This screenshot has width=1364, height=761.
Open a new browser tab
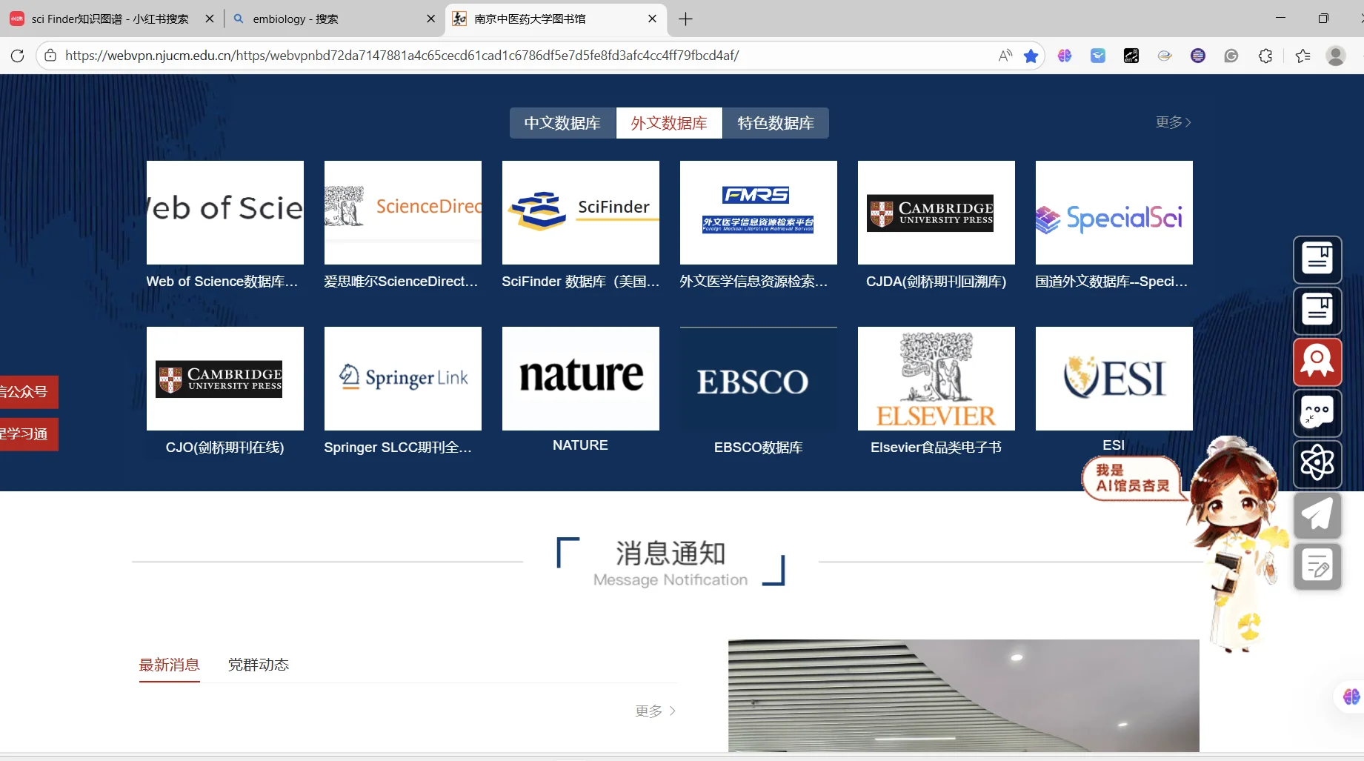point(686,19)
